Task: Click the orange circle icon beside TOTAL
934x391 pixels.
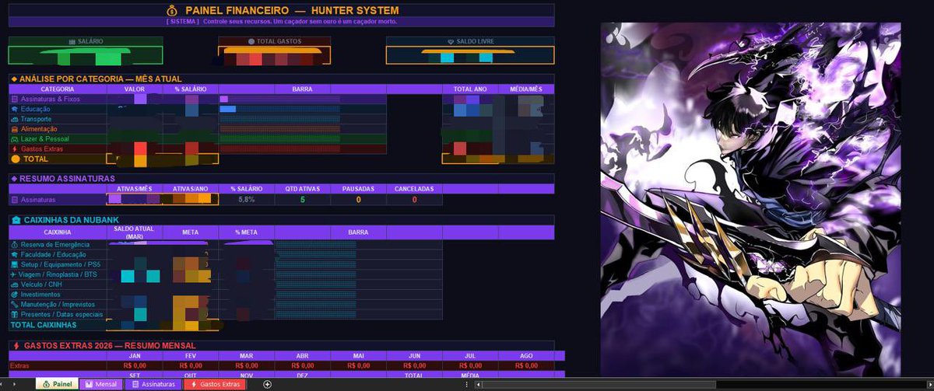Action: (x=15, y=159)
